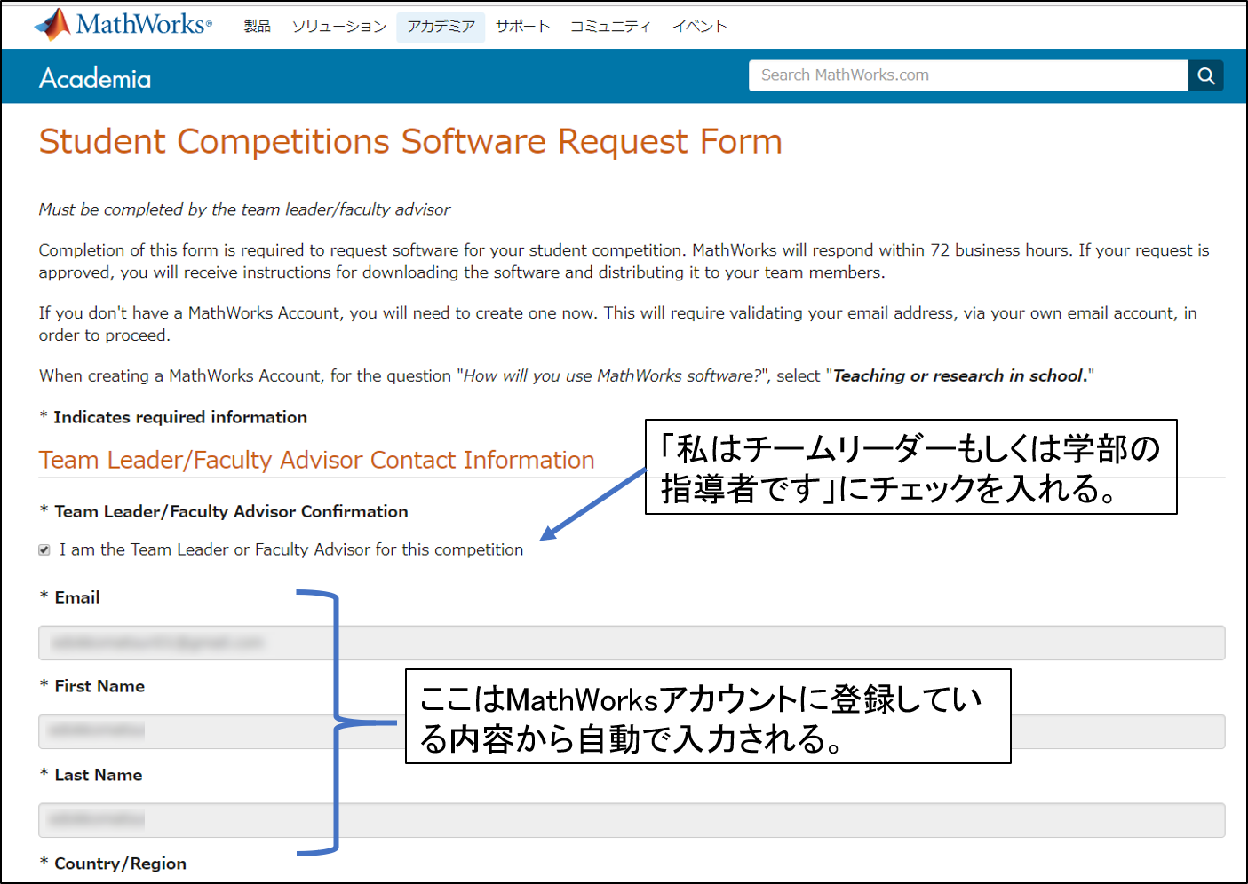Click the First Name input field
This screenshot has height=884, width=1248.
point(632,731)
